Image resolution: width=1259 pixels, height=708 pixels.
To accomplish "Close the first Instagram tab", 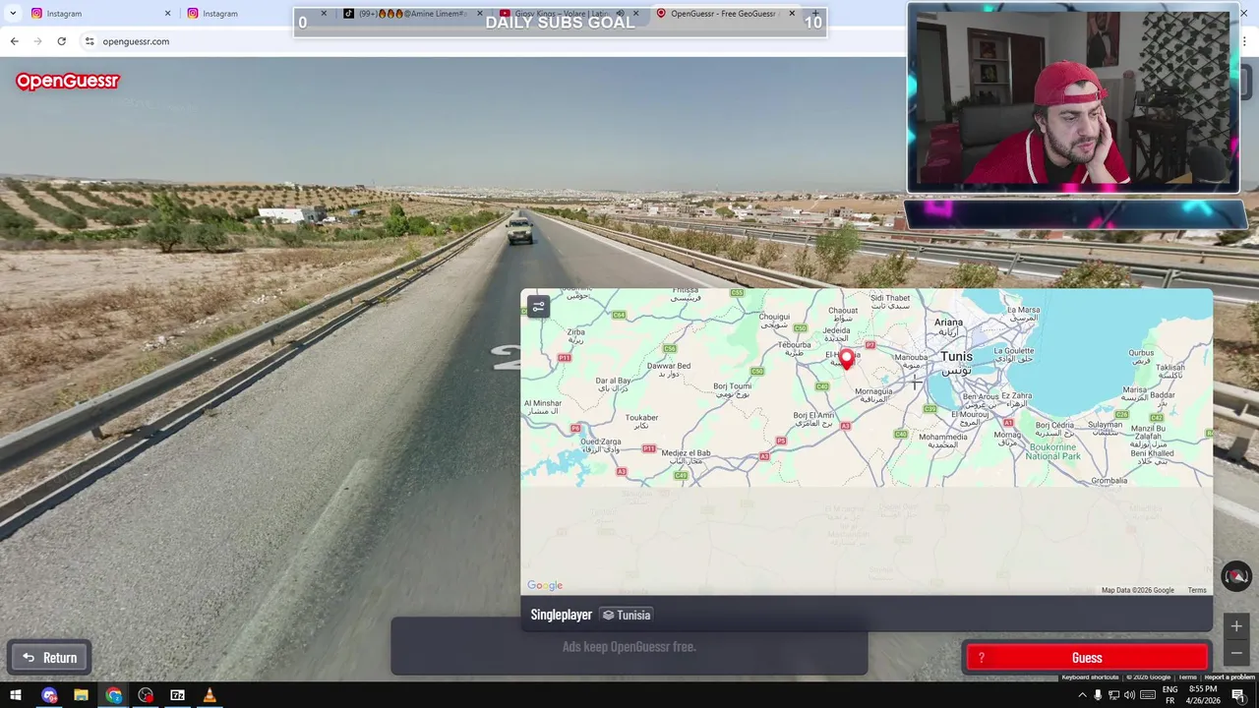I will point(167,14).
